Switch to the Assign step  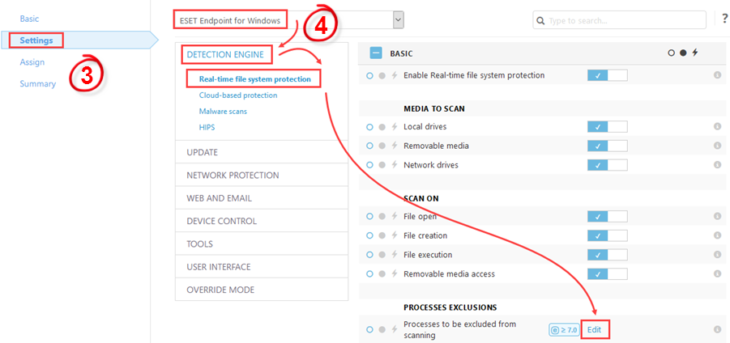coord(32,62)
